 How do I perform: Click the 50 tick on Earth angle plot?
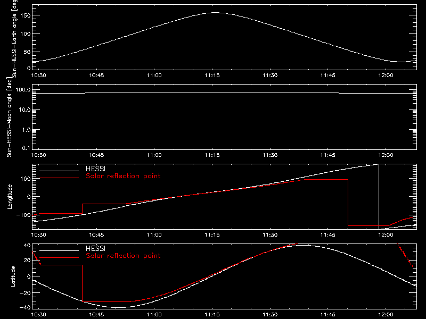click(x=27, y=52)
